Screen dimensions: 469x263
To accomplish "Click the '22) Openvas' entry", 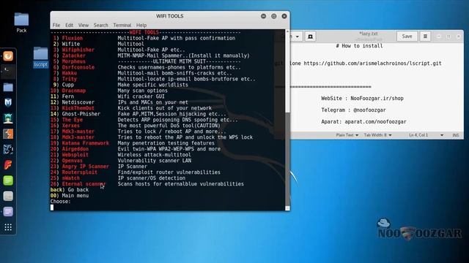I will pyautogui.click(x=67, y=161).
